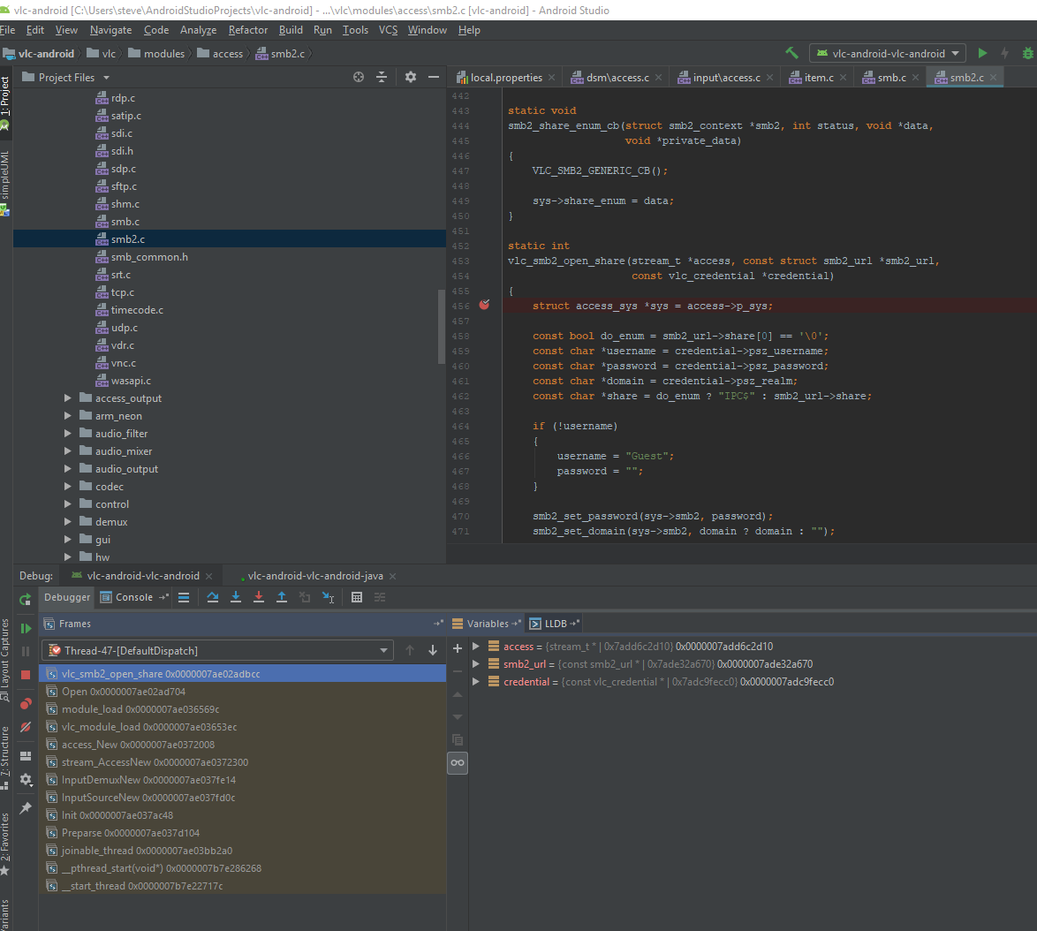1037x931 pixels.
Task: Click the Make Project hammer icon
Action: coord(791,53)
